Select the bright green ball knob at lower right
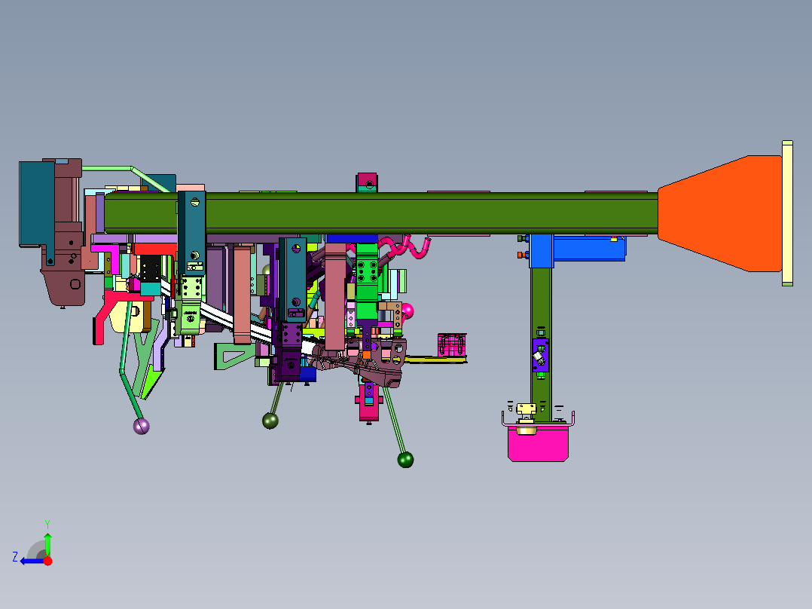 (x=405, y=460)
